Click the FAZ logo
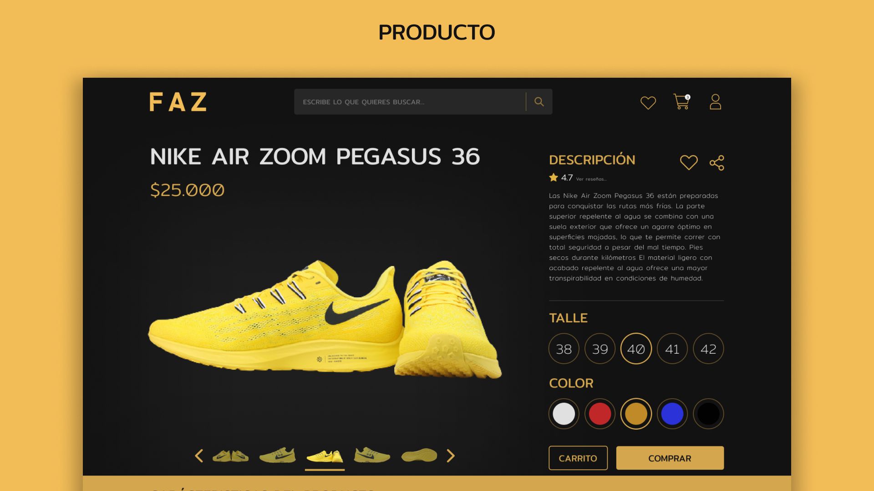 pyautogui.click(x=178, y=102)
